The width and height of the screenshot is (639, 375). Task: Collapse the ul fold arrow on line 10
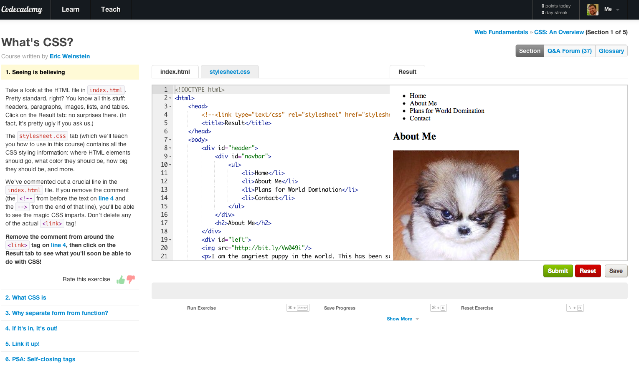tap(170, 165)
